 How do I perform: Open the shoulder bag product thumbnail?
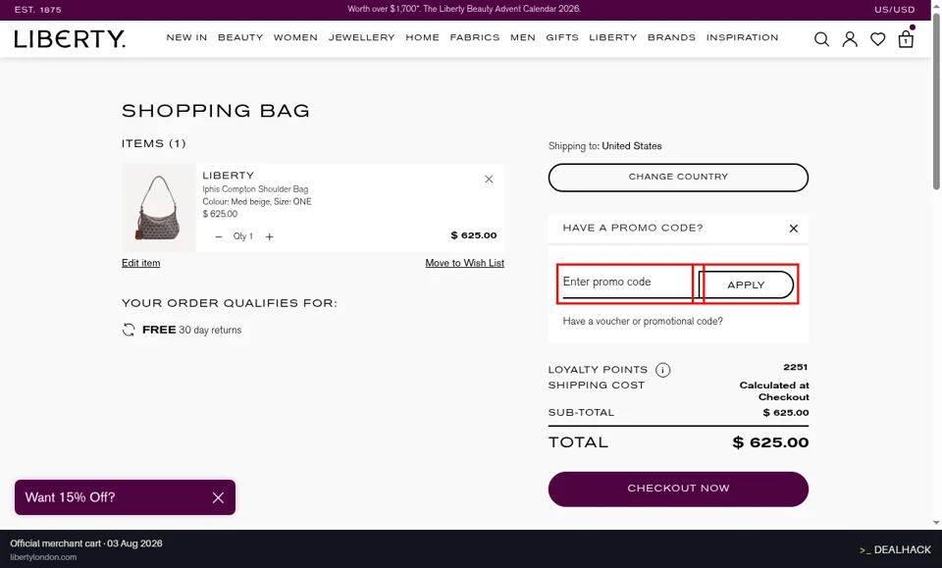tap(159, 207)
